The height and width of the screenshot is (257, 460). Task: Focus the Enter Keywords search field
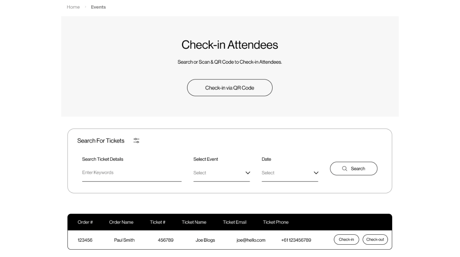pyautogui.click(x=131, y=173)
